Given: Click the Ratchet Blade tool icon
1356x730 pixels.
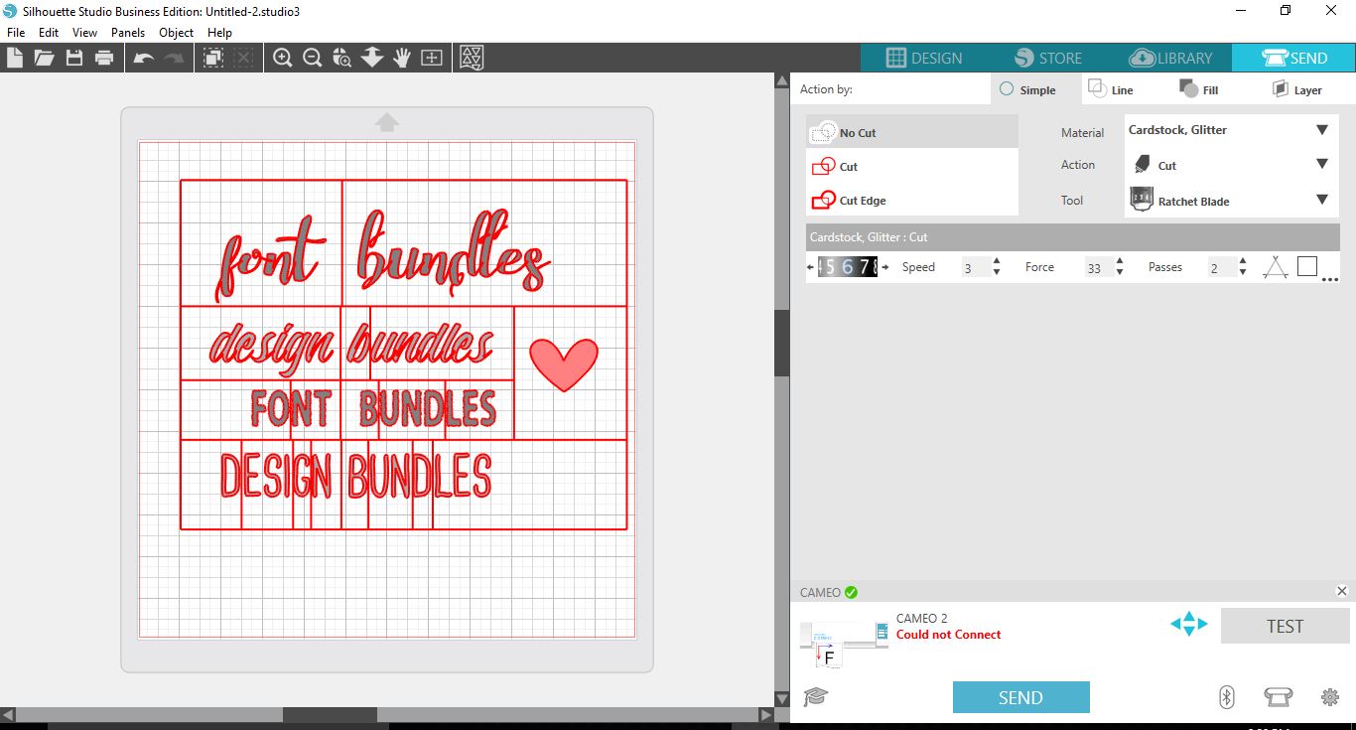Looking at the screenshot, I should click(1142, 200).
